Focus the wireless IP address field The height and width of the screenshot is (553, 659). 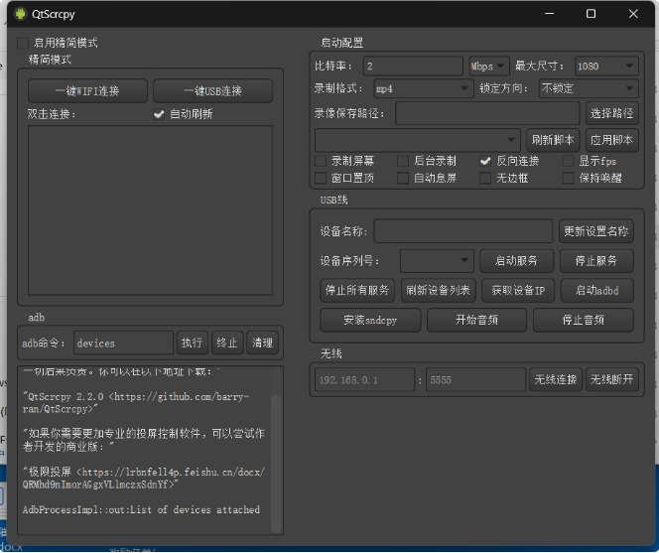click(x=365, y=379)
